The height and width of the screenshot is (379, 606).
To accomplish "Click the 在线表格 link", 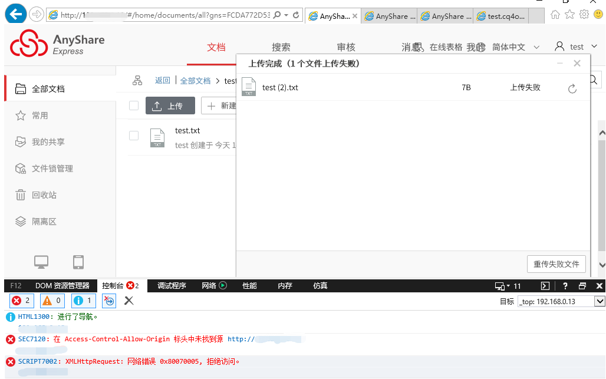I will [446, 47].
